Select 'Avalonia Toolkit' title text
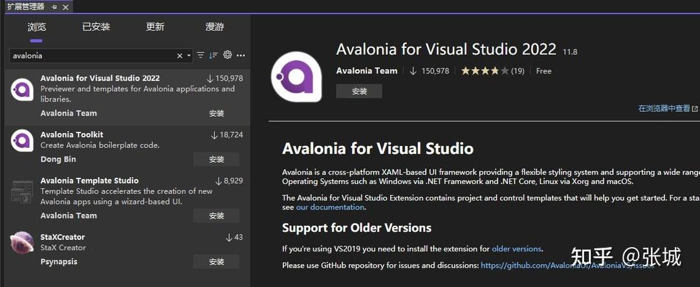This screenshot has width=700, height=287. 72,134
